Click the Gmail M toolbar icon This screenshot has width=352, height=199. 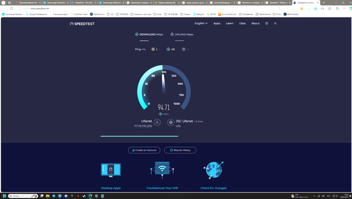(322, 9)
